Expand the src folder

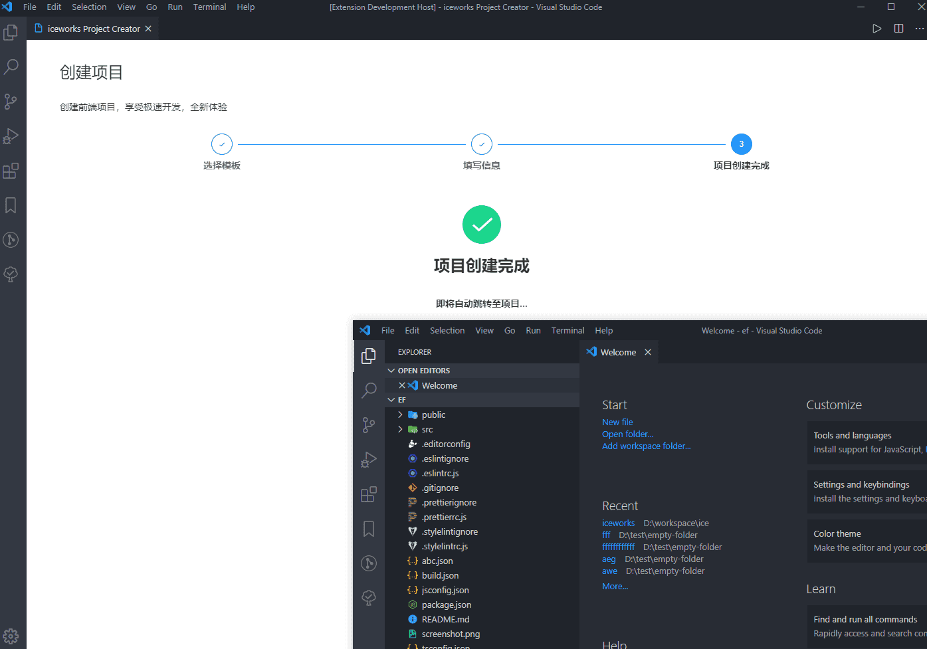coord(482,429)
